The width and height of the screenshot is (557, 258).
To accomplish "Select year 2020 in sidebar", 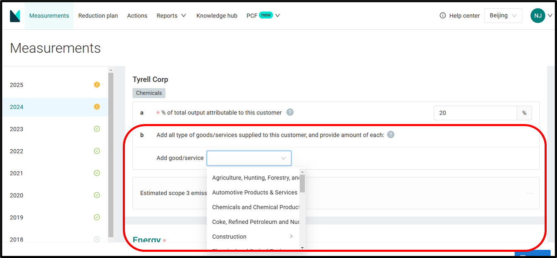I will pos(55,195).
